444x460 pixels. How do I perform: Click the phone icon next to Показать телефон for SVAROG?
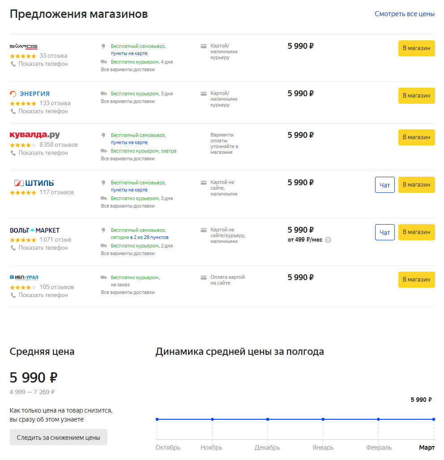coord(13,64)
